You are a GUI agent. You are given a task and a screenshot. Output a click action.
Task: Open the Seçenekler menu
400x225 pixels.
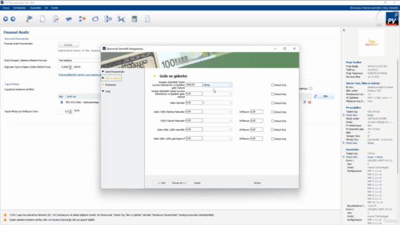click(x=36, y=8)
